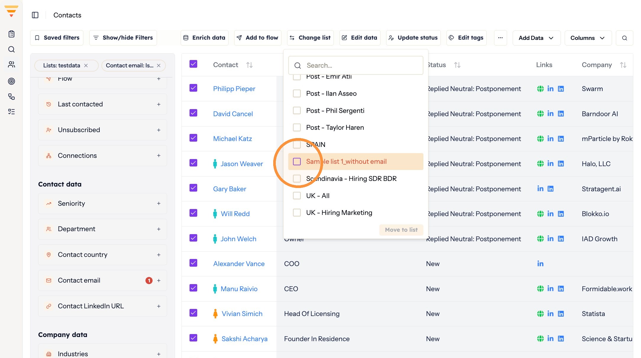The image size is (641, 358).
Task: Open the clipboard tasks icon in sidebar
Action: coord(12,34)
